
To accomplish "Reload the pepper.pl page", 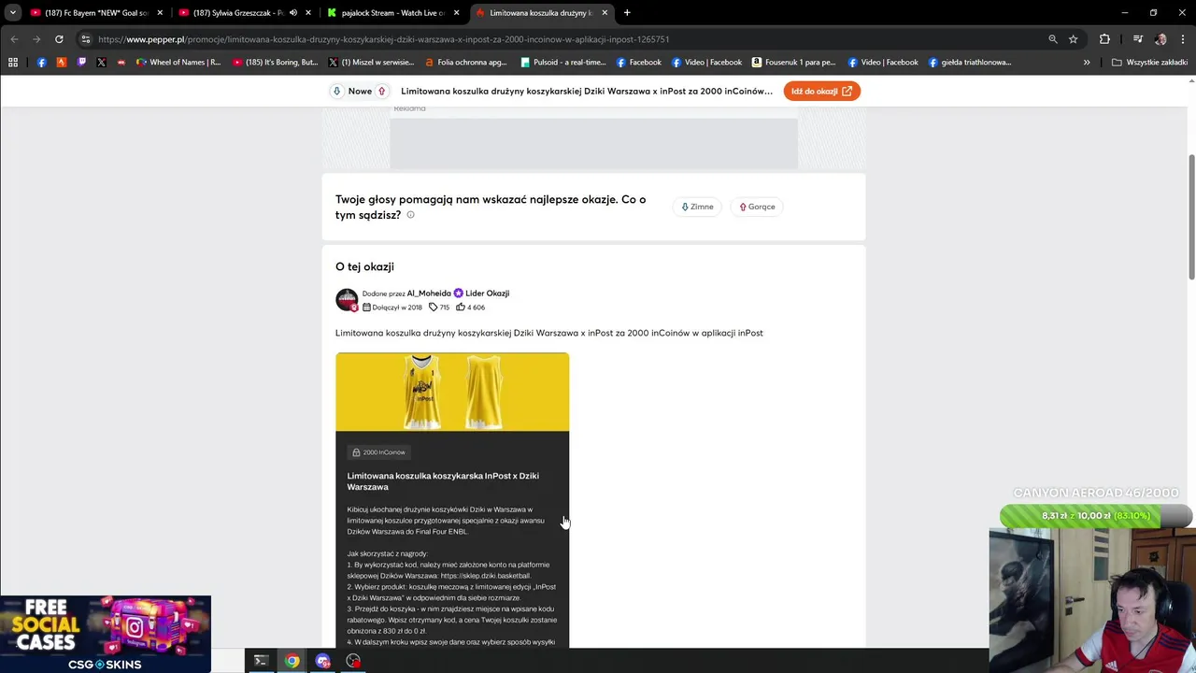I will (x=59, y=39).
